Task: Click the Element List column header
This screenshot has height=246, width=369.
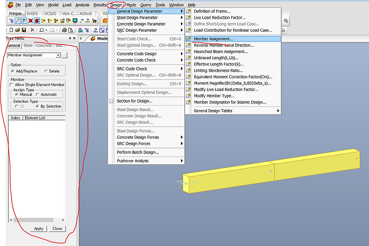Action: pos(44,118)
